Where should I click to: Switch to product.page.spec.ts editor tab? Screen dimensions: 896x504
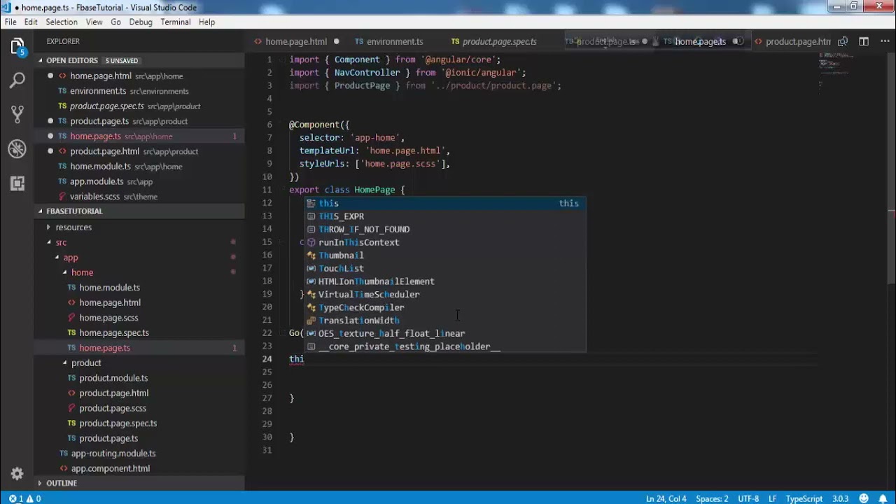tap(499, 41)
